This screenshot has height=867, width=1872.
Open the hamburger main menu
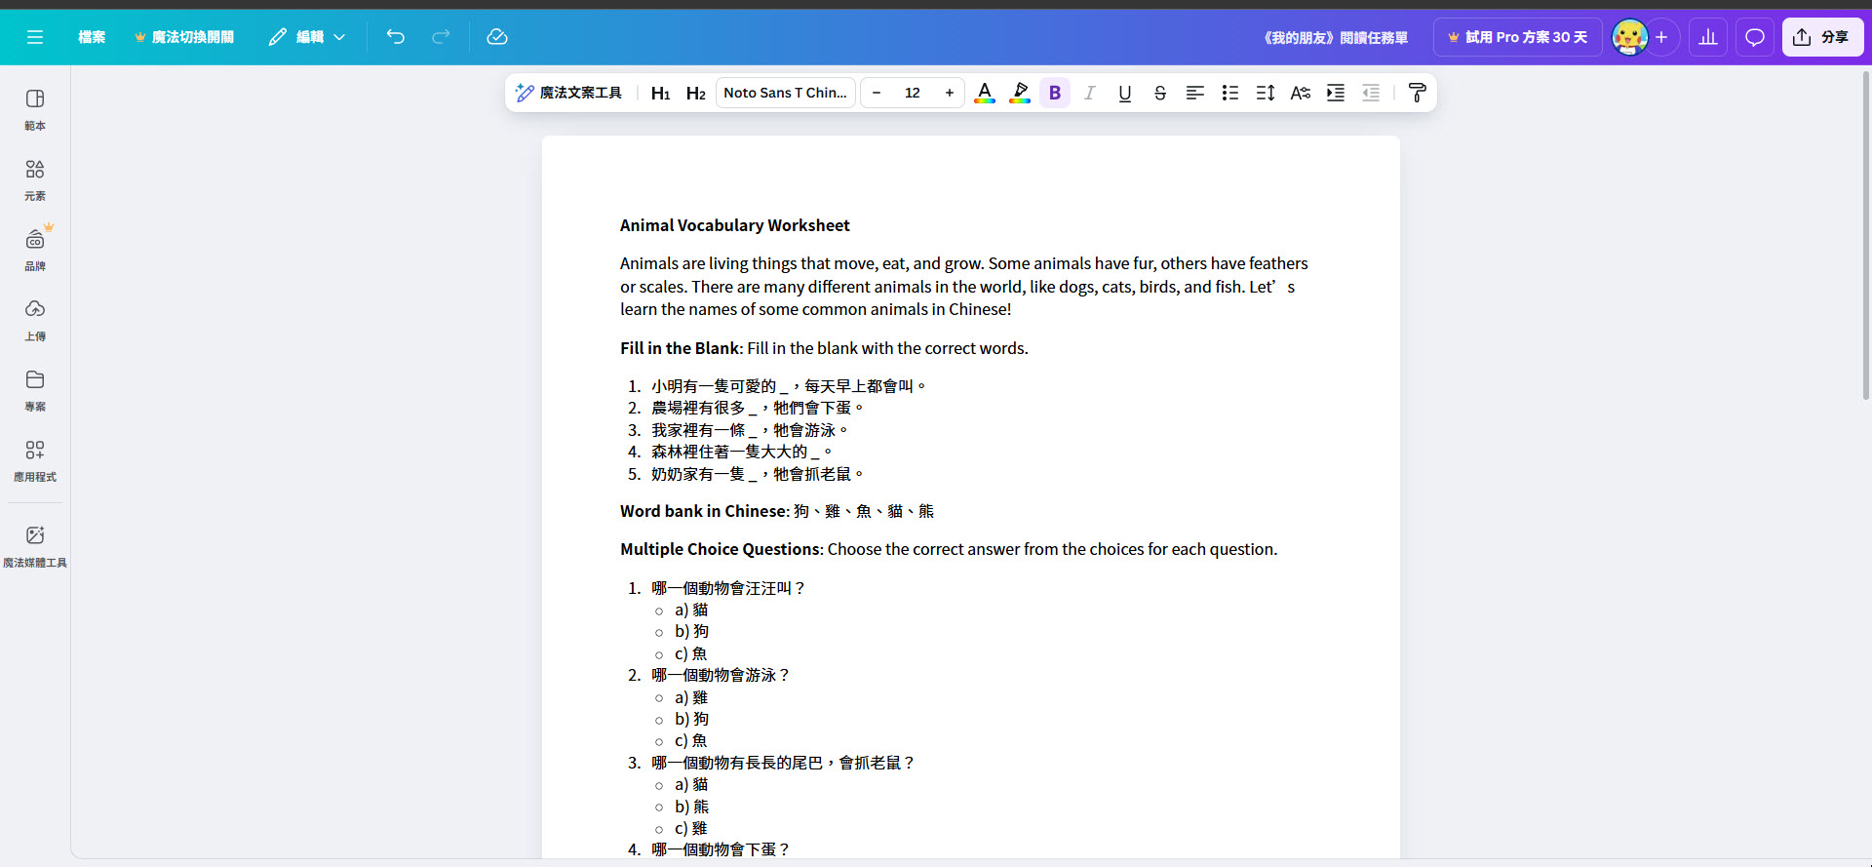(35, 37)
